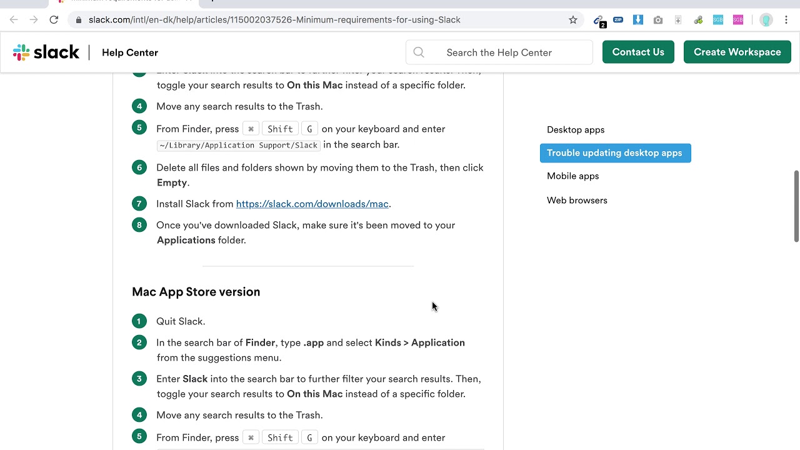Click the bold .app text
Viewport: 800px width, 450px height.
(314, 343)
